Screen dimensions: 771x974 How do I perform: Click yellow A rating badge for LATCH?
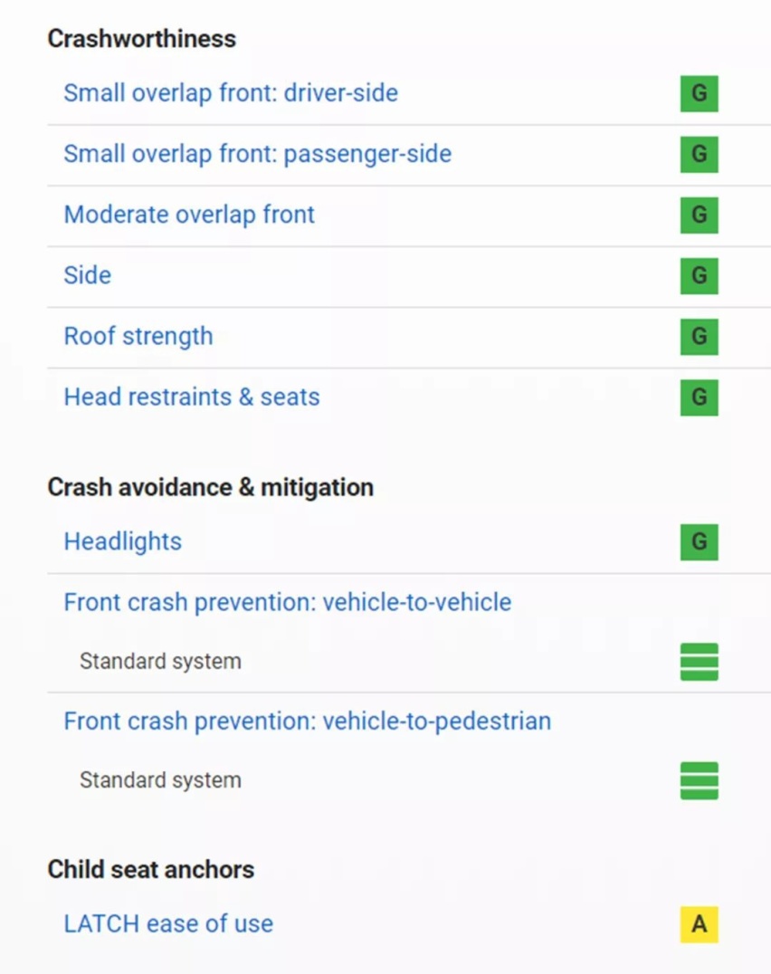click(x=699, y=924)
